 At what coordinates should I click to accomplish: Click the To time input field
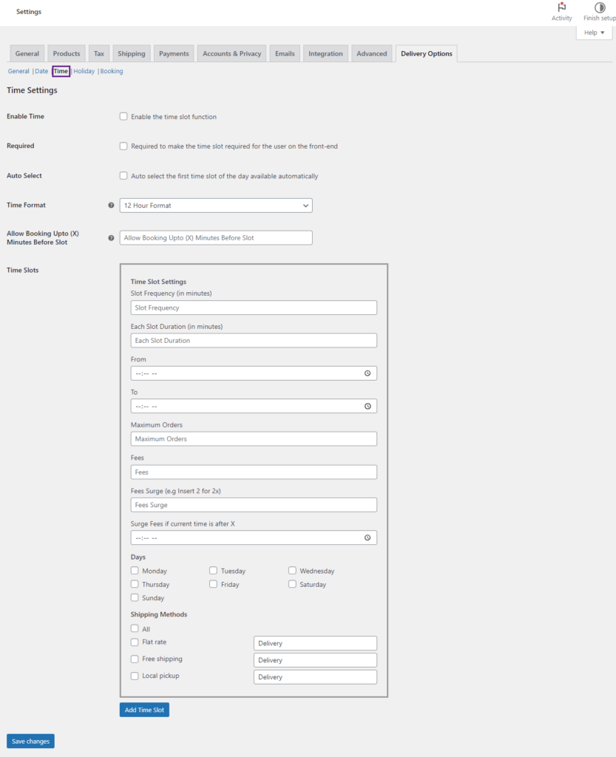(254, 406)
